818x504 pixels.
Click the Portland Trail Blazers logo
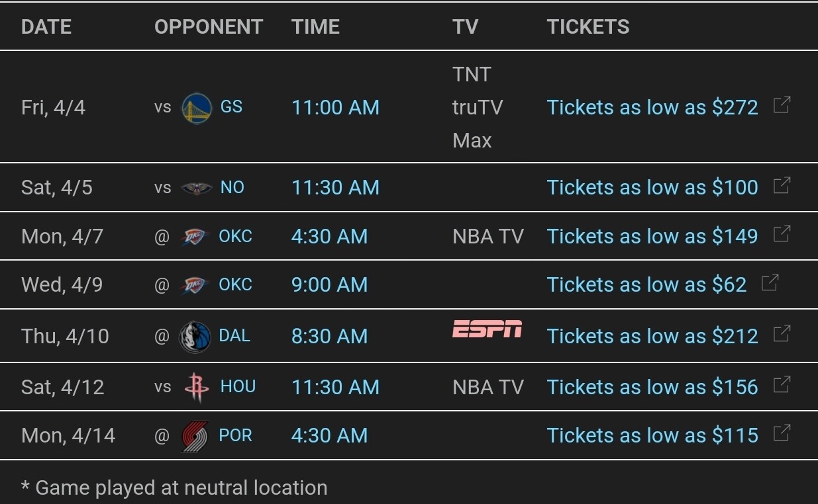tap(195, 436)
